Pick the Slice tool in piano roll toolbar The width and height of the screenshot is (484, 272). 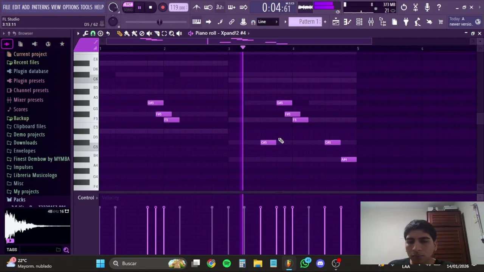coord(157,33)
